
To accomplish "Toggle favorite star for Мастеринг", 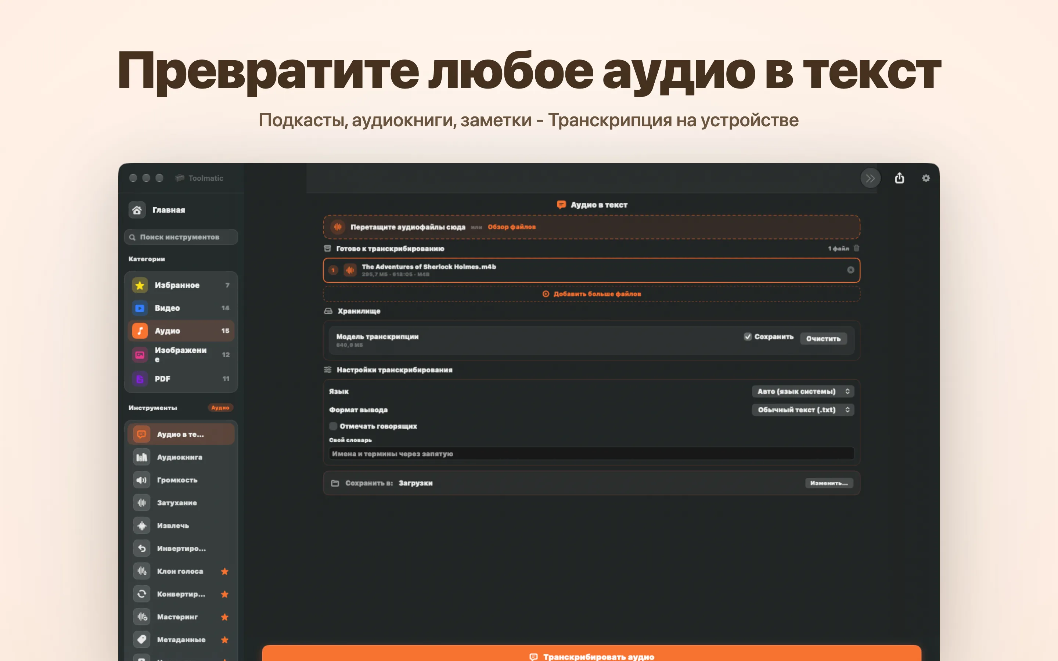I will [225, 617].
